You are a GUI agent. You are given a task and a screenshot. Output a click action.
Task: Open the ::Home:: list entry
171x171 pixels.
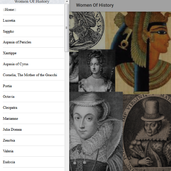(34, 10)
